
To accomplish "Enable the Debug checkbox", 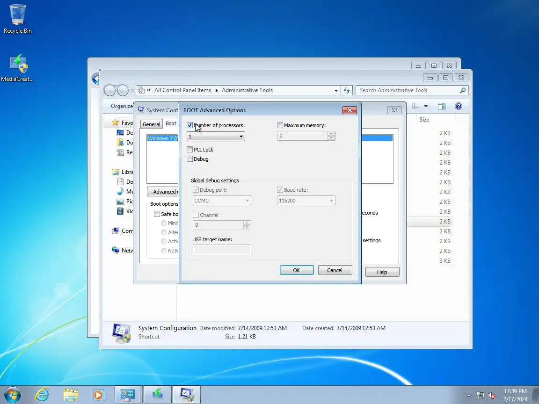I will 190,159.
